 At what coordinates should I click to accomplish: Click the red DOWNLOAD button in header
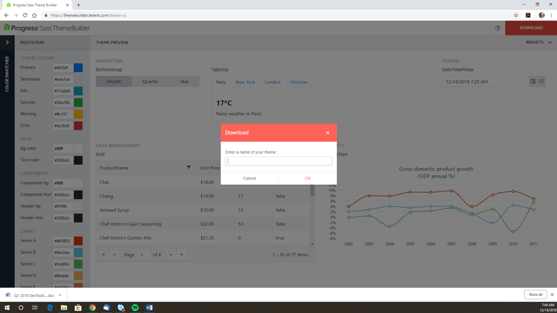(x=531, y=27)
